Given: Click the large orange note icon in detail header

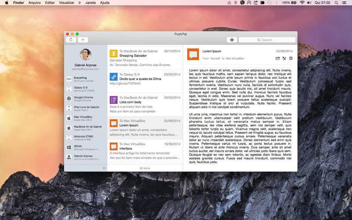Looking at the screenshot, I should (193, 54).
